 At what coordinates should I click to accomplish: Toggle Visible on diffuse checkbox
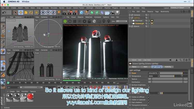[149, 97]
